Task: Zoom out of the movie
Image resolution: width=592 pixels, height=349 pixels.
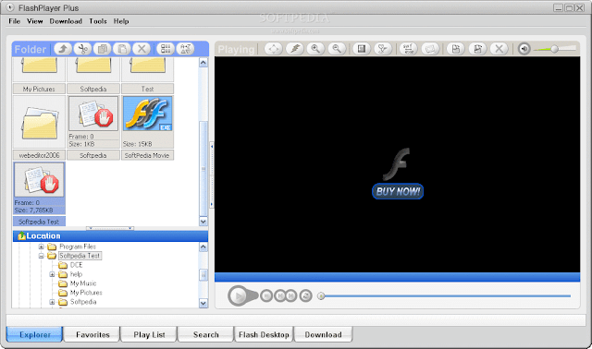Action: (337, 49)
